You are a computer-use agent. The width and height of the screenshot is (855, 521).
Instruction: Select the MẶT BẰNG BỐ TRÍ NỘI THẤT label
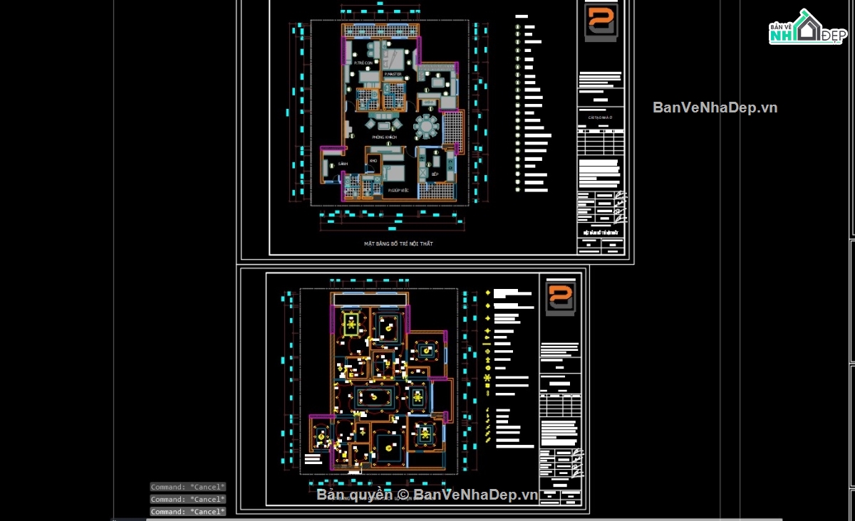(x=399, y=243)
